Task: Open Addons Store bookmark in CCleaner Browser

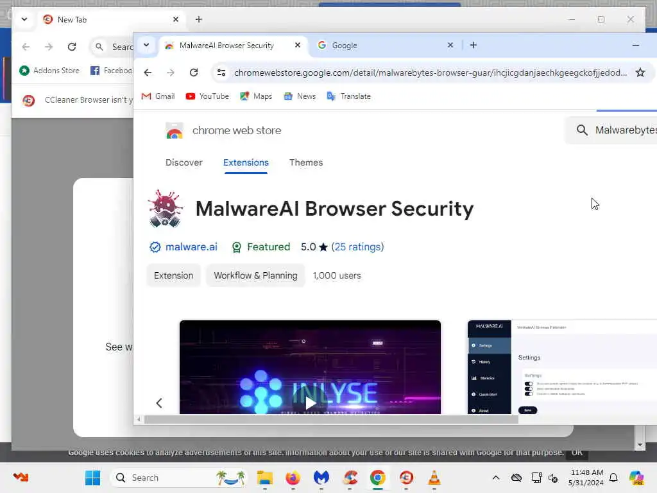Action: coord(49,71)
